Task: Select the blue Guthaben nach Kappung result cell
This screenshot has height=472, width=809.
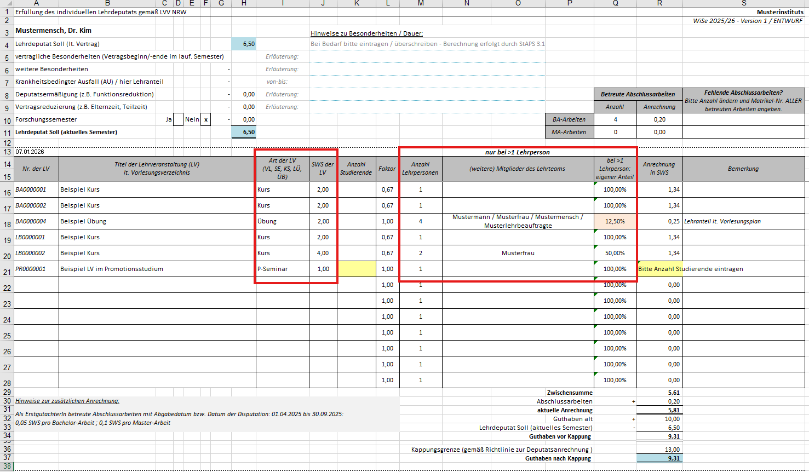Action: (659, 458)
